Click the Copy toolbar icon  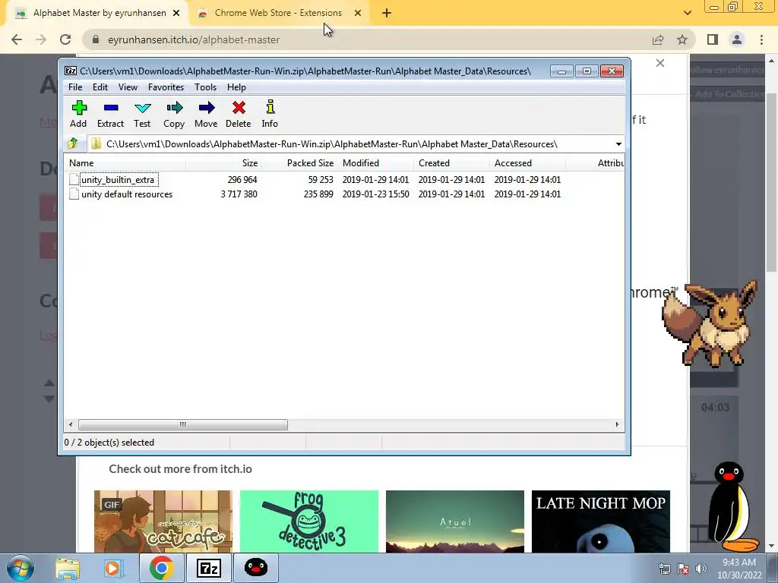(x=174, y=114)
